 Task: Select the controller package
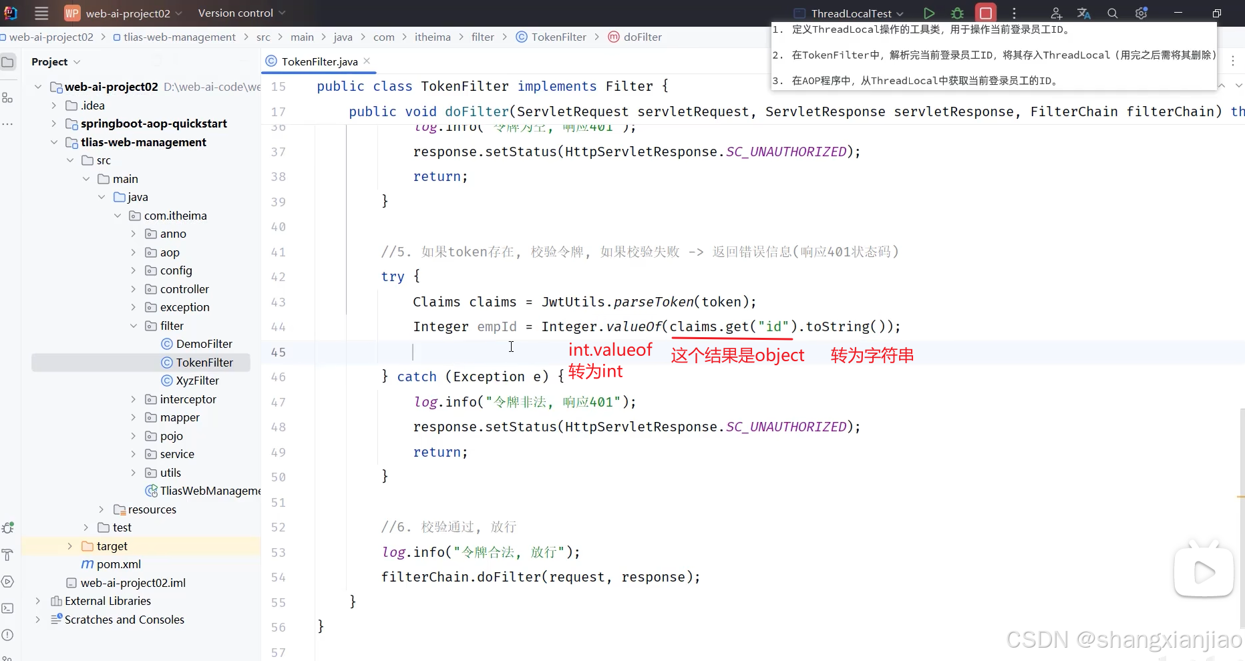(177, 289)
